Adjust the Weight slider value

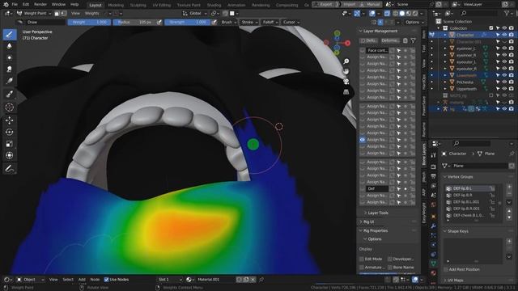tap(89, 22)
